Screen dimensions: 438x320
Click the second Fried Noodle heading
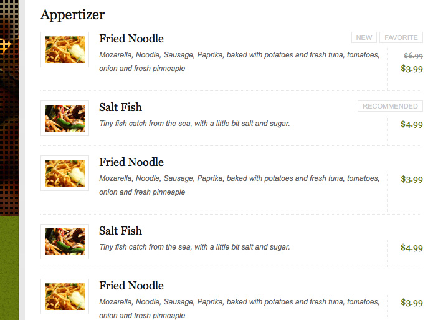pos(131,162)
